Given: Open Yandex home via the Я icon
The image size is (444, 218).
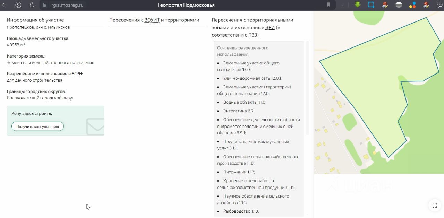Looking at the screenshot, I should coord(18,5).
